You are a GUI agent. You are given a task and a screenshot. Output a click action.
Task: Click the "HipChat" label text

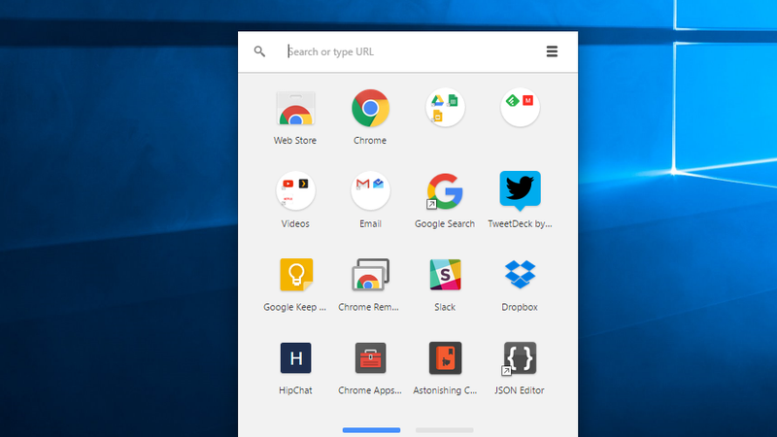(x=295, y=390)
